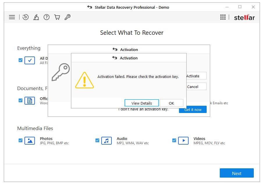Toggle the Audio checkbox
264x186 pixels.
pyautogui.click(x=97, y=141)
